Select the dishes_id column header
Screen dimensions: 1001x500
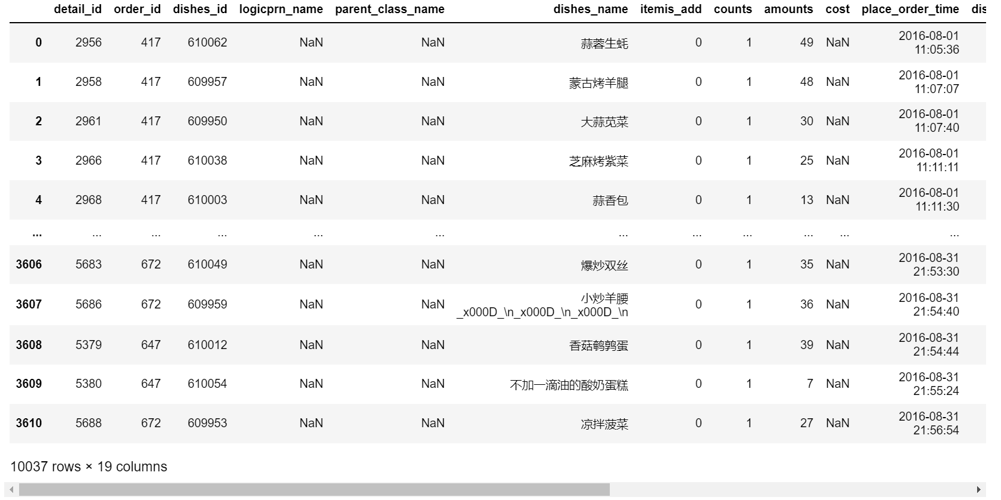click(200, 9)
